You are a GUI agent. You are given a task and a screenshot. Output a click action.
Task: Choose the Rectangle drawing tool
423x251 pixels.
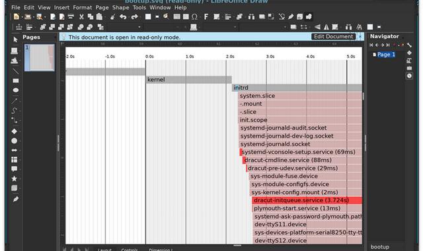click(x=15, y=81)
